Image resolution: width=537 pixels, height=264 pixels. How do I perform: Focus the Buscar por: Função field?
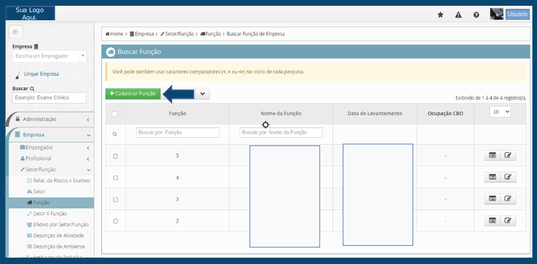coord(177,133)
